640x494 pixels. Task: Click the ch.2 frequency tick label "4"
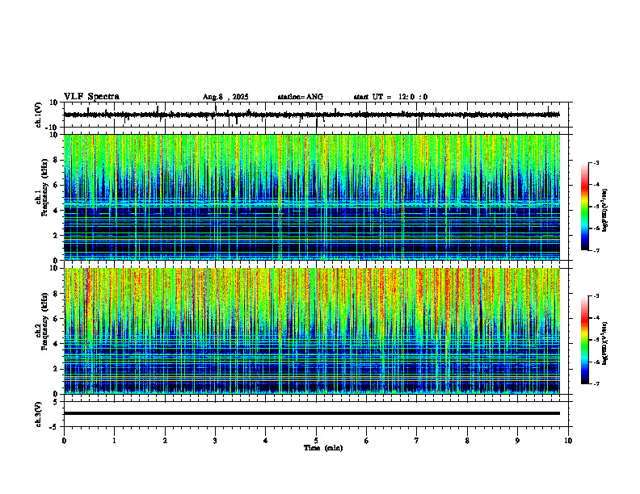[x=56, y=344]
